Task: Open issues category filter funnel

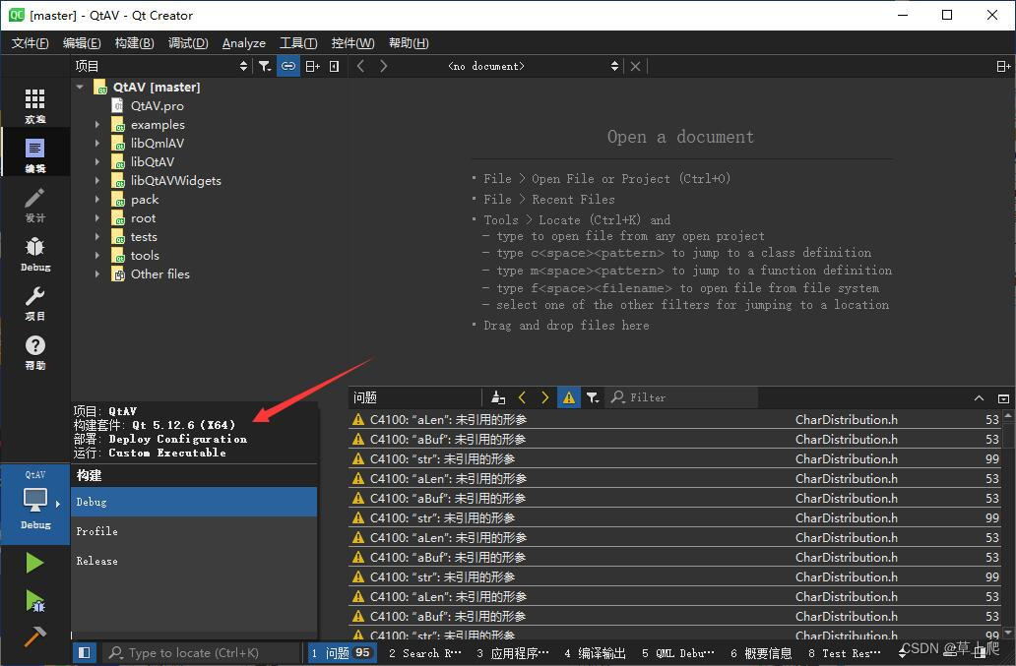Action: [x=593, y=397]
